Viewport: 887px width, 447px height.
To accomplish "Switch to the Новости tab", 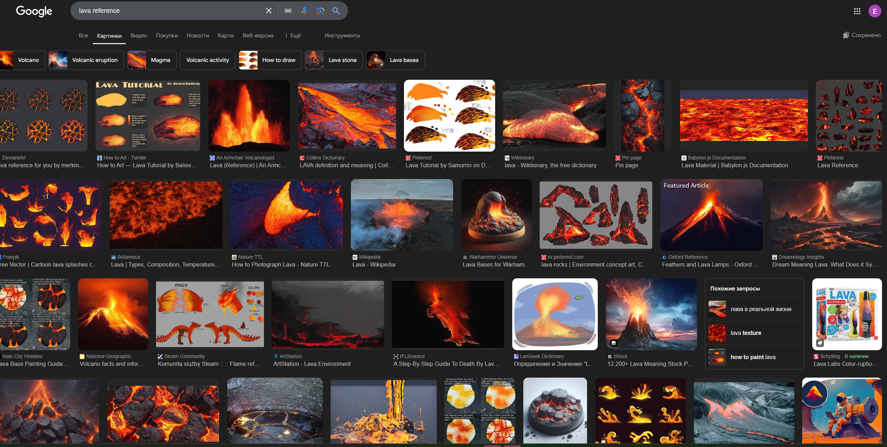I will 198,36.
